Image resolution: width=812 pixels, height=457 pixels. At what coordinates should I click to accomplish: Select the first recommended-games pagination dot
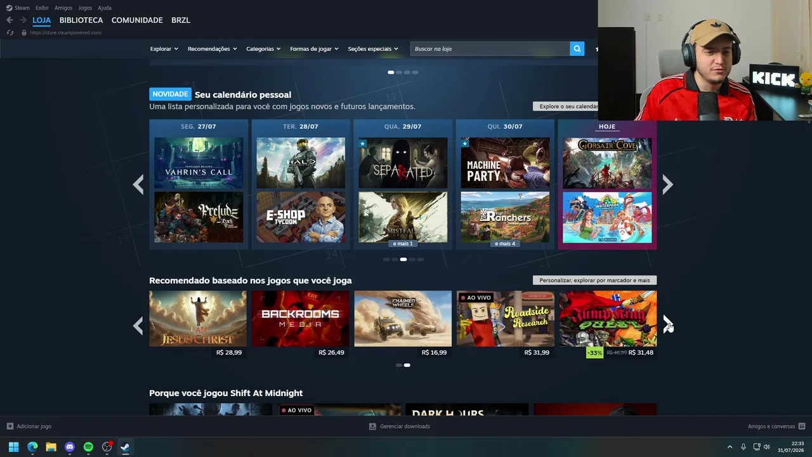coord(398,365)
